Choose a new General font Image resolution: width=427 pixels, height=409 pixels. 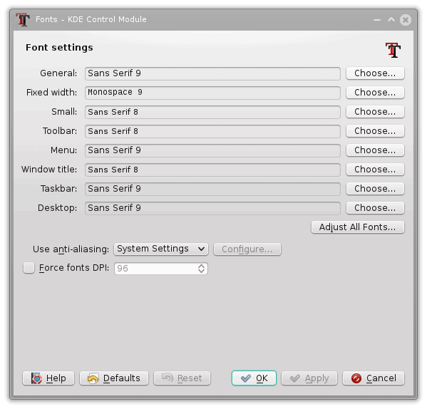coord(375,73)
